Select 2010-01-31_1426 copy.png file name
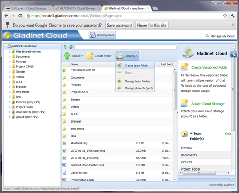Screen dimensions: 239x193 point(88,151)
